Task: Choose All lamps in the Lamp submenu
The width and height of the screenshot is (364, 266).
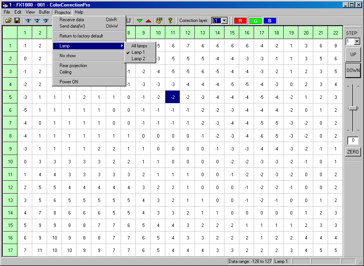Action: click(140, 46)
